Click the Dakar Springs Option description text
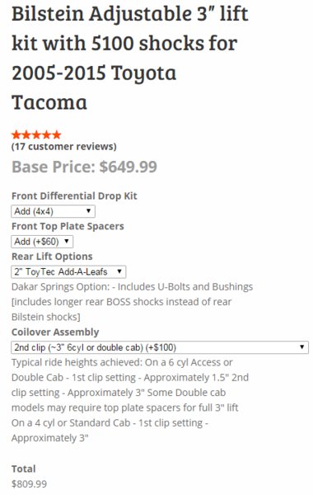This screenshot has width=313, height=495. click(132, 302)
